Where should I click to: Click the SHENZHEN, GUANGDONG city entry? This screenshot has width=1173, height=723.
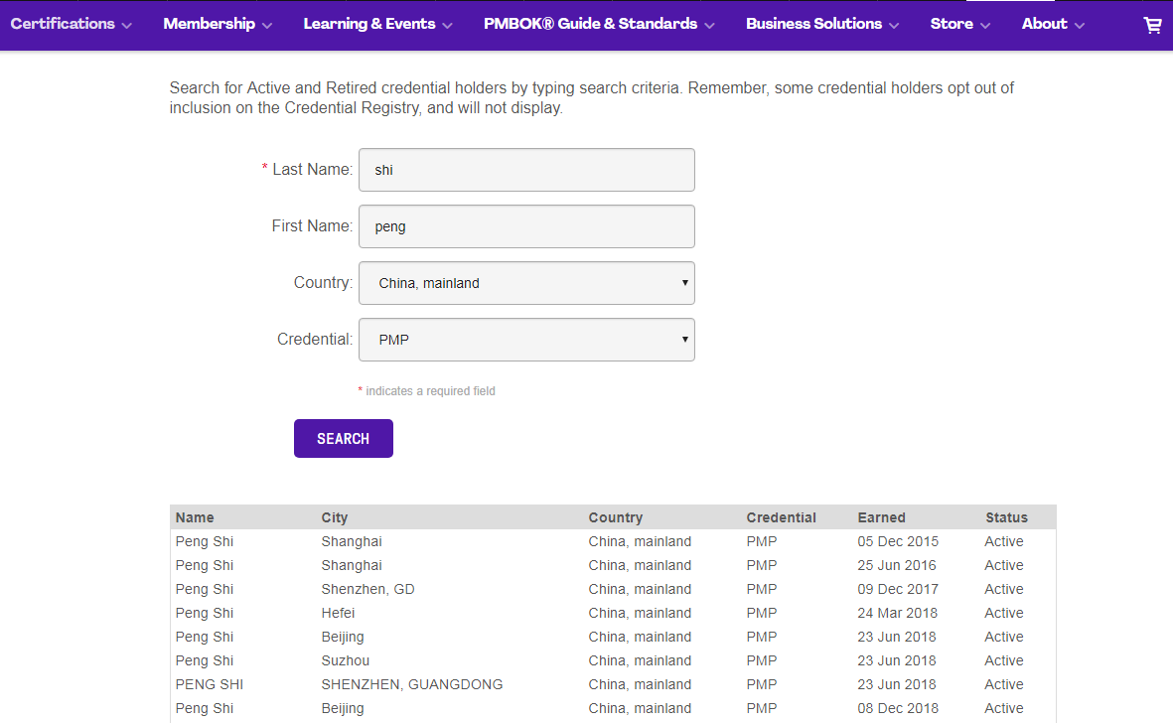(x=411, y=684)
